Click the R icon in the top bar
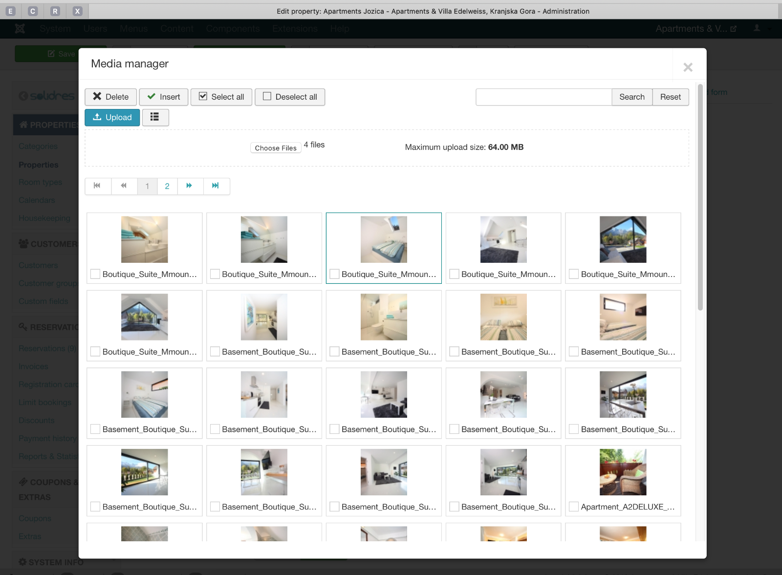The height and width of the screenshot is (575, 782). click(x=55, y=11)
